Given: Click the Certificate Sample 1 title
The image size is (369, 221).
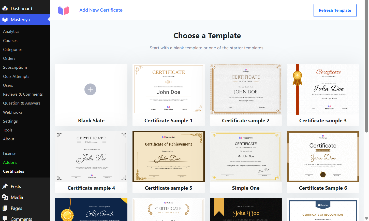Looking at the screenshot, I should point(168,121).
